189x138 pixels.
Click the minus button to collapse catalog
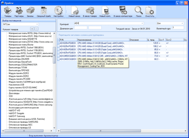(36, 29)
